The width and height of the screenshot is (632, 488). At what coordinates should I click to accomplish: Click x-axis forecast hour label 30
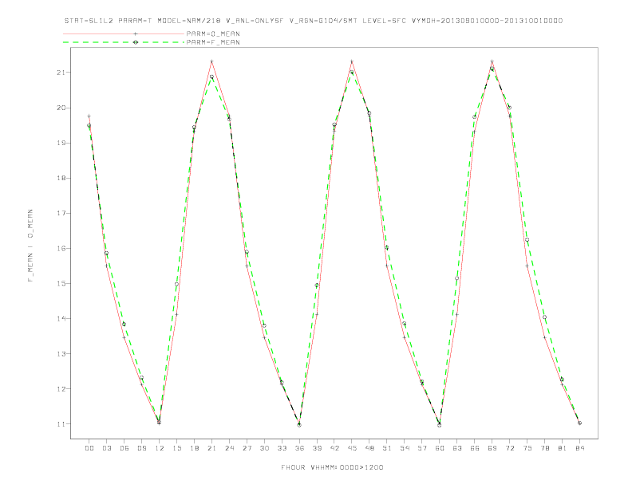(264, 448)
